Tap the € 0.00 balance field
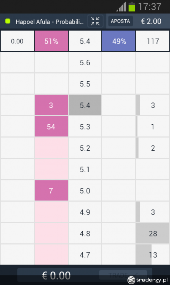The image size is (170, 285). 57,275
